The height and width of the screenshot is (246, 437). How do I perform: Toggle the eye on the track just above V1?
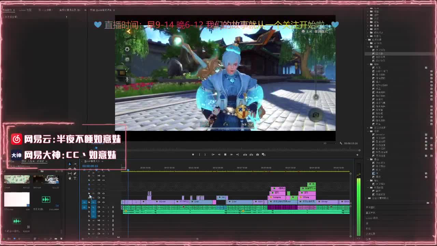click(103, 198)
